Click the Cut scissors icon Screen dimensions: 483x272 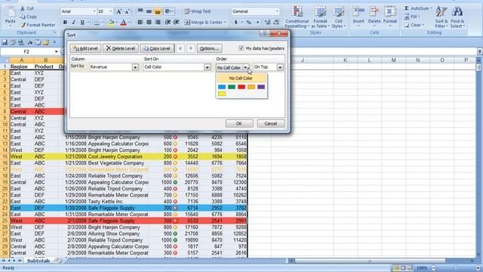[23, 8]
